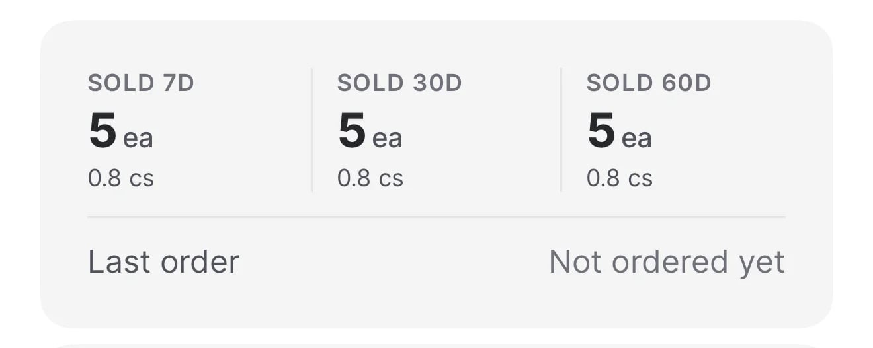The width and height of the screenshot is (873, 348).
Task: Select the bold 5 under SOLD 30D
Action: coord(352,131)
